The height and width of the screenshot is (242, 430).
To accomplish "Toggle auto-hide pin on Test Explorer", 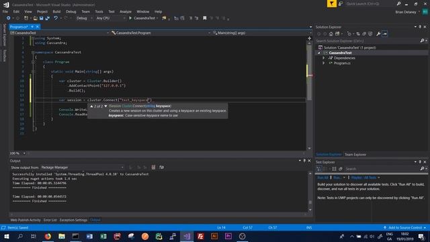I will [x=420, y=162].
